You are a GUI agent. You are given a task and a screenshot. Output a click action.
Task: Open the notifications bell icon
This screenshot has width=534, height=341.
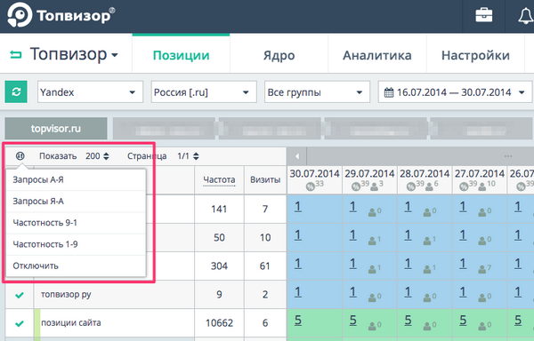click(525, 16)
